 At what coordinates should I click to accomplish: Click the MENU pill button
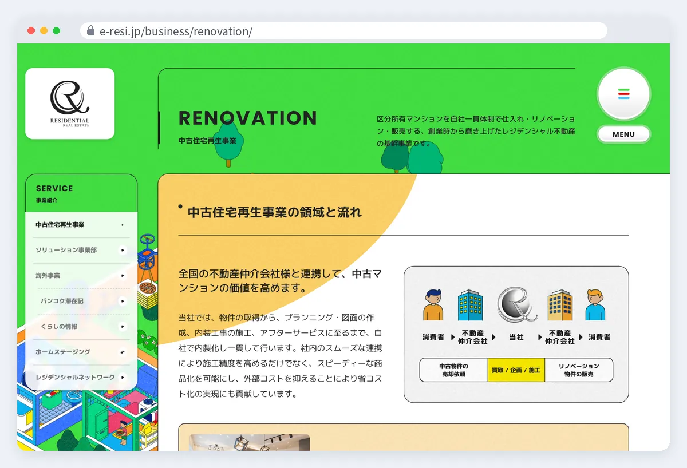tap(623, 134)
